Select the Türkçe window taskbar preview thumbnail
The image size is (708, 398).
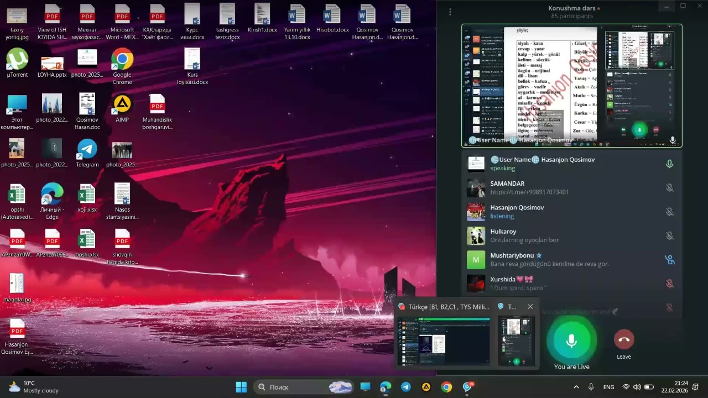coord(444,341)
